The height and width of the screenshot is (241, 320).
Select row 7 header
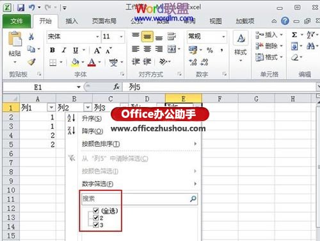tap(11, 163)
